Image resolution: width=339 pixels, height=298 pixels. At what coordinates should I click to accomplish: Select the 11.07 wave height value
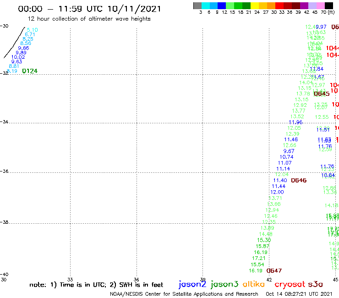tap(285, 163)
